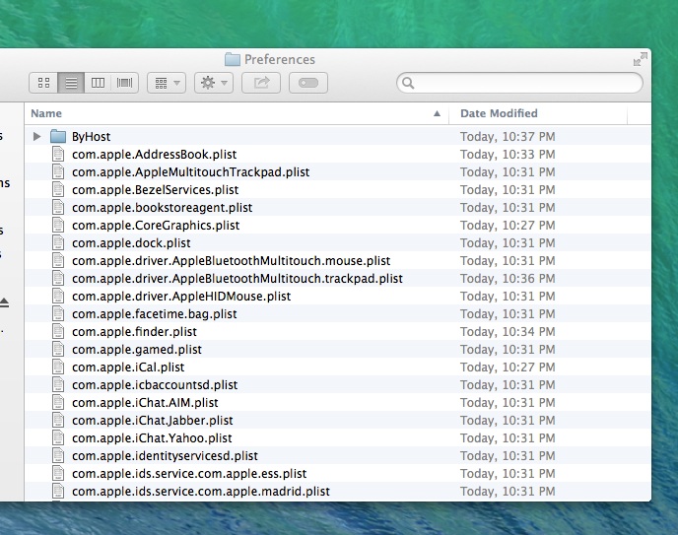The width and height of the screenshot is (678, 535).
Task: Open the item arrangement dropdown
Action: pos(167,83)
